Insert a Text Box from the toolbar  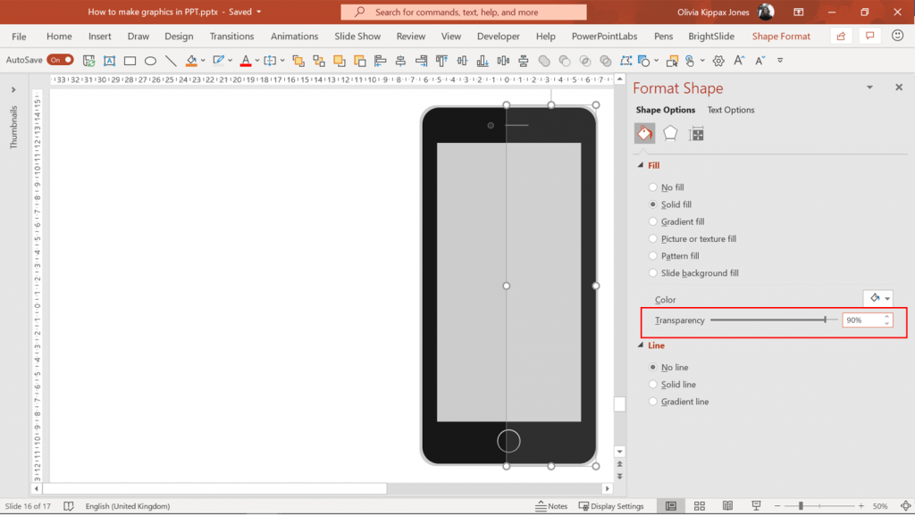click(x=109, y=61)
